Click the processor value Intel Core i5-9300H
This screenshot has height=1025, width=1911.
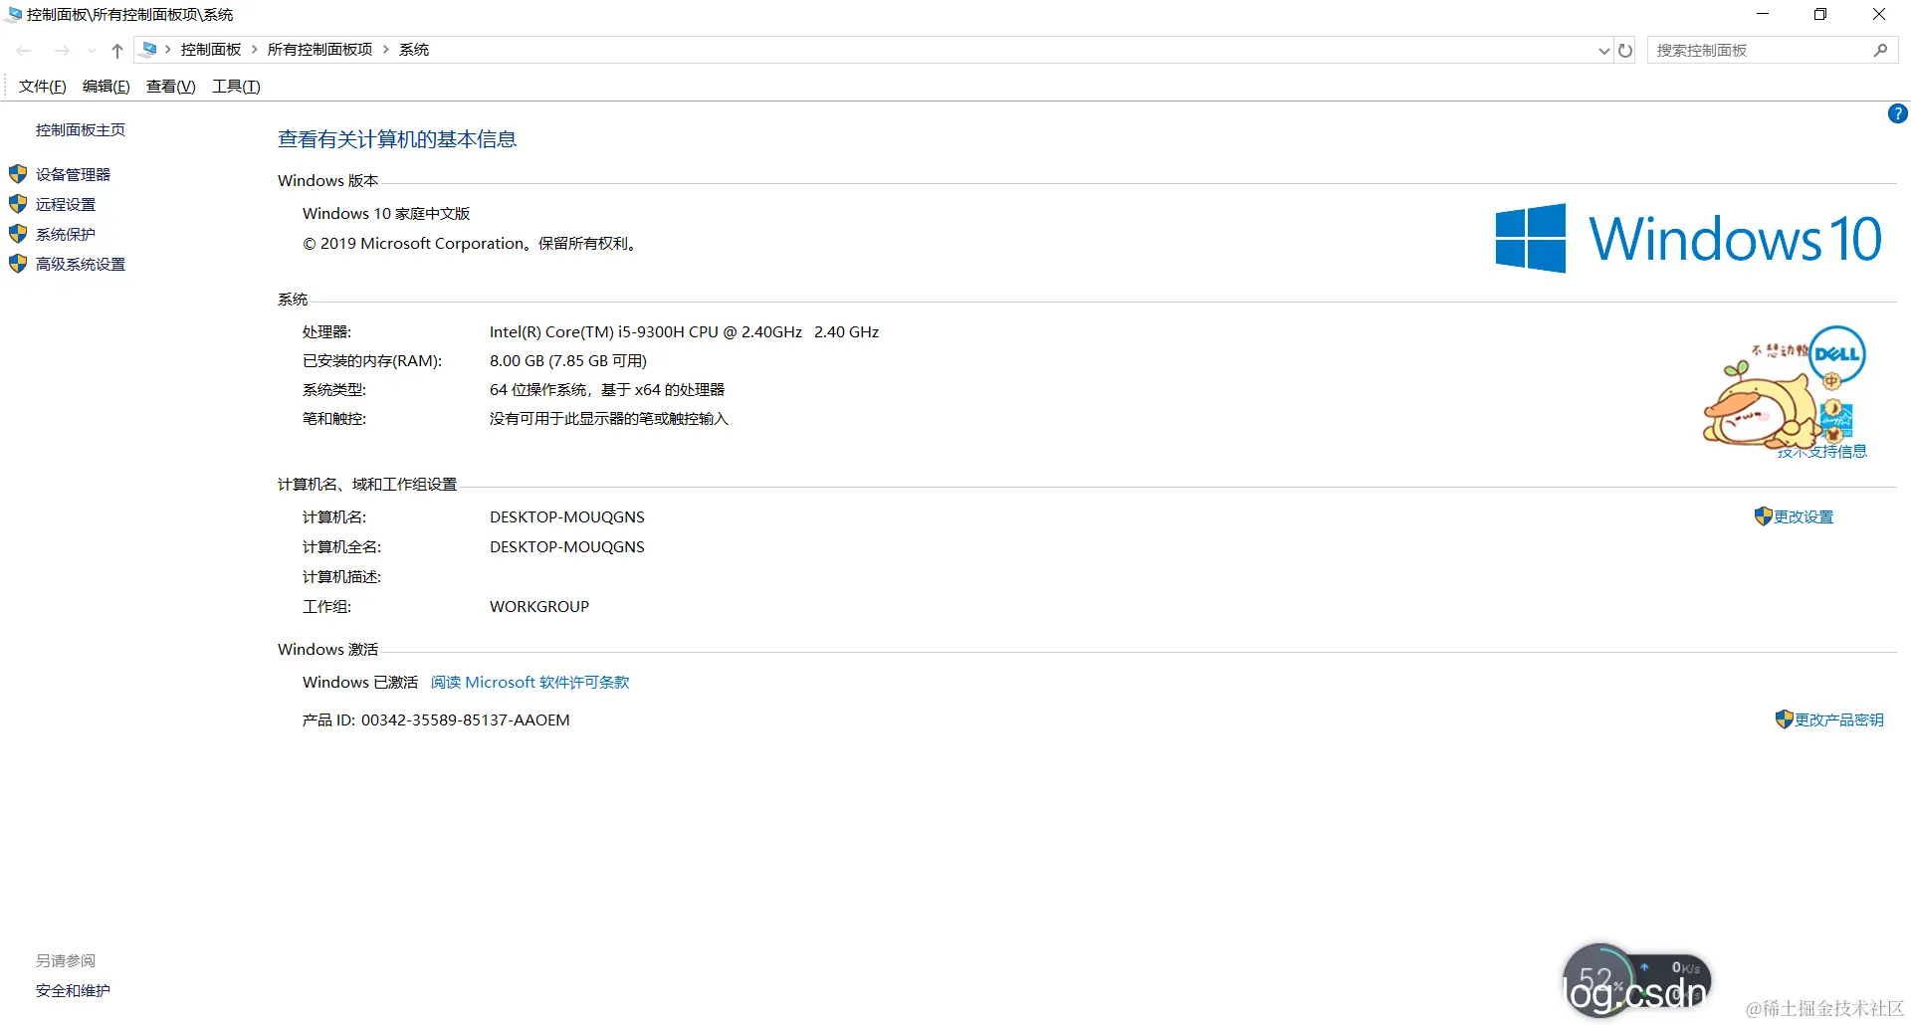coord(684,332)
